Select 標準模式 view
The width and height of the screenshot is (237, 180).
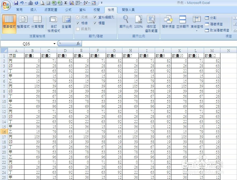9,24
